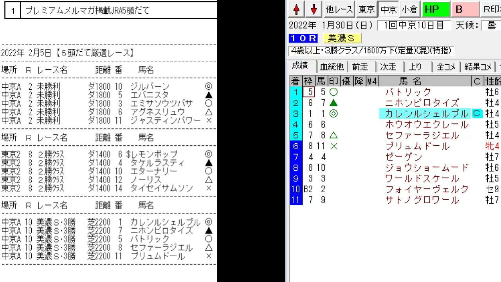Click the horse name パトリック in results

click(408, 92)
